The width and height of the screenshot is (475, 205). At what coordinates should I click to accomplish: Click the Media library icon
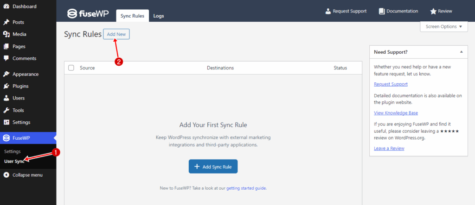(x=6, y=34)
